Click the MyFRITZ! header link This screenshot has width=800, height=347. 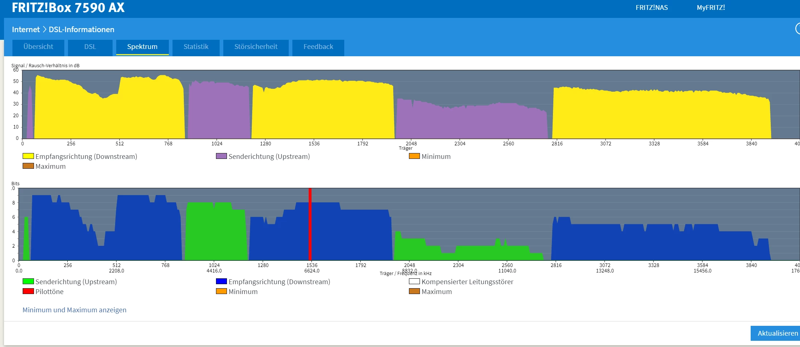coord(710,8)
